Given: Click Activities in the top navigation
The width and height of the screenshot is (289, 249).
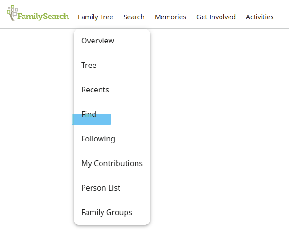Looking at the screenshot, I should 260,17.
